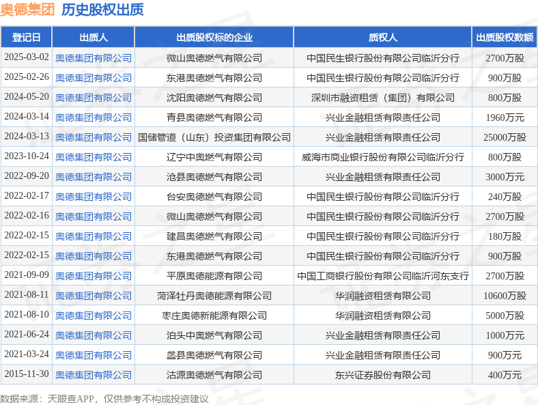The width and height of the screenshot is (538, 405).
Task: Click 奥德集团有限公司 link in 2024-05-20 row
Action: (94, 98)
